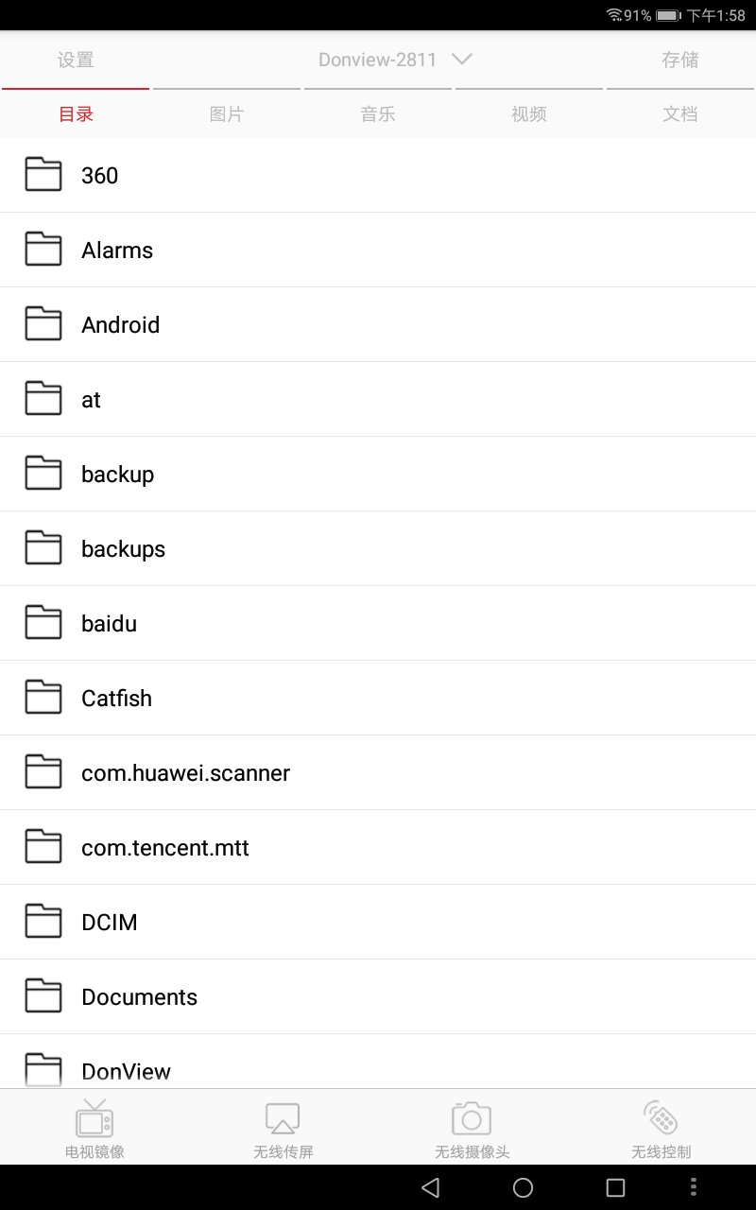
Task: Open the com.huawei.scanner folder
Action: (185, 773)
